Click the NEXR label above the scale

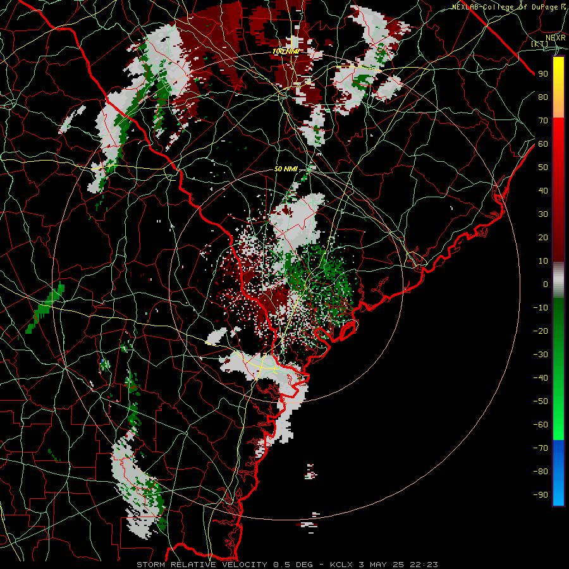[555, 38]
